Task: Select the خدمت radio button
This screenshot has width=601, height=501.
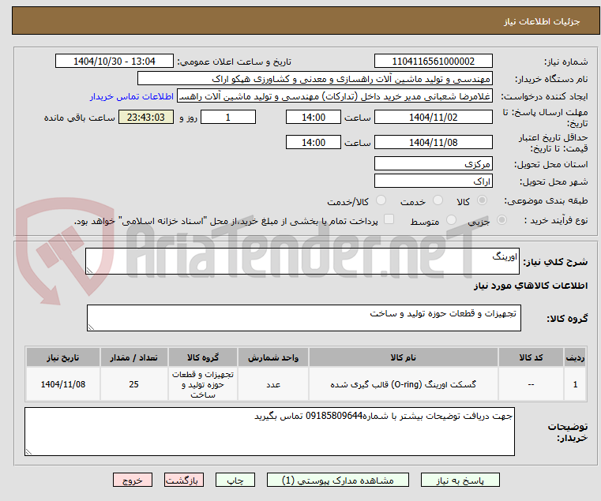Action: point(438,200)
